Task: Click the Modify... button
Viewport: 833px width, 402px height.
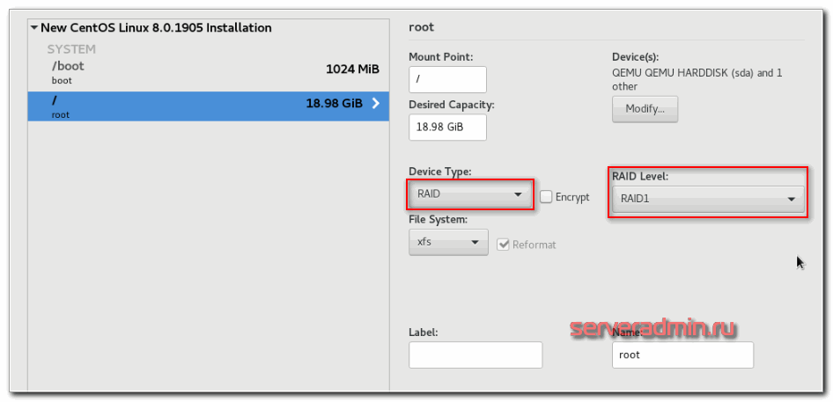Action: 645,110
